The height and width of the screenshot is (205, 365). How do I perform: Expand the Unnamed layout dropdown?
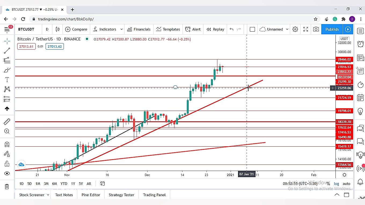tap(287, 29)
